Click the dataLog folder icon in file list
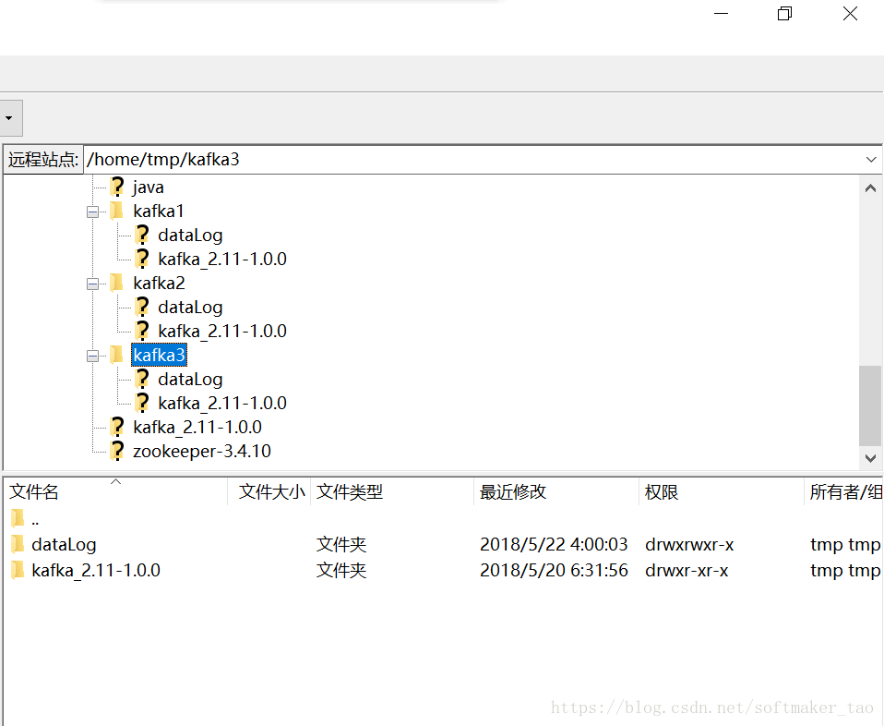884x726 pixels. pyautogui.click(x=18, y=544)
